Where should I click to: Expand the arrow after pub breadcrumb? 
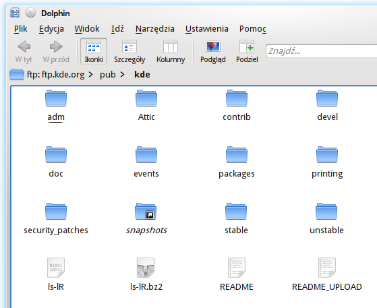[122, 75]
